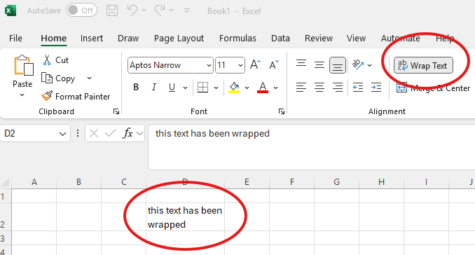
Task: Click the Increase Font Size icon
Action: 256,65
